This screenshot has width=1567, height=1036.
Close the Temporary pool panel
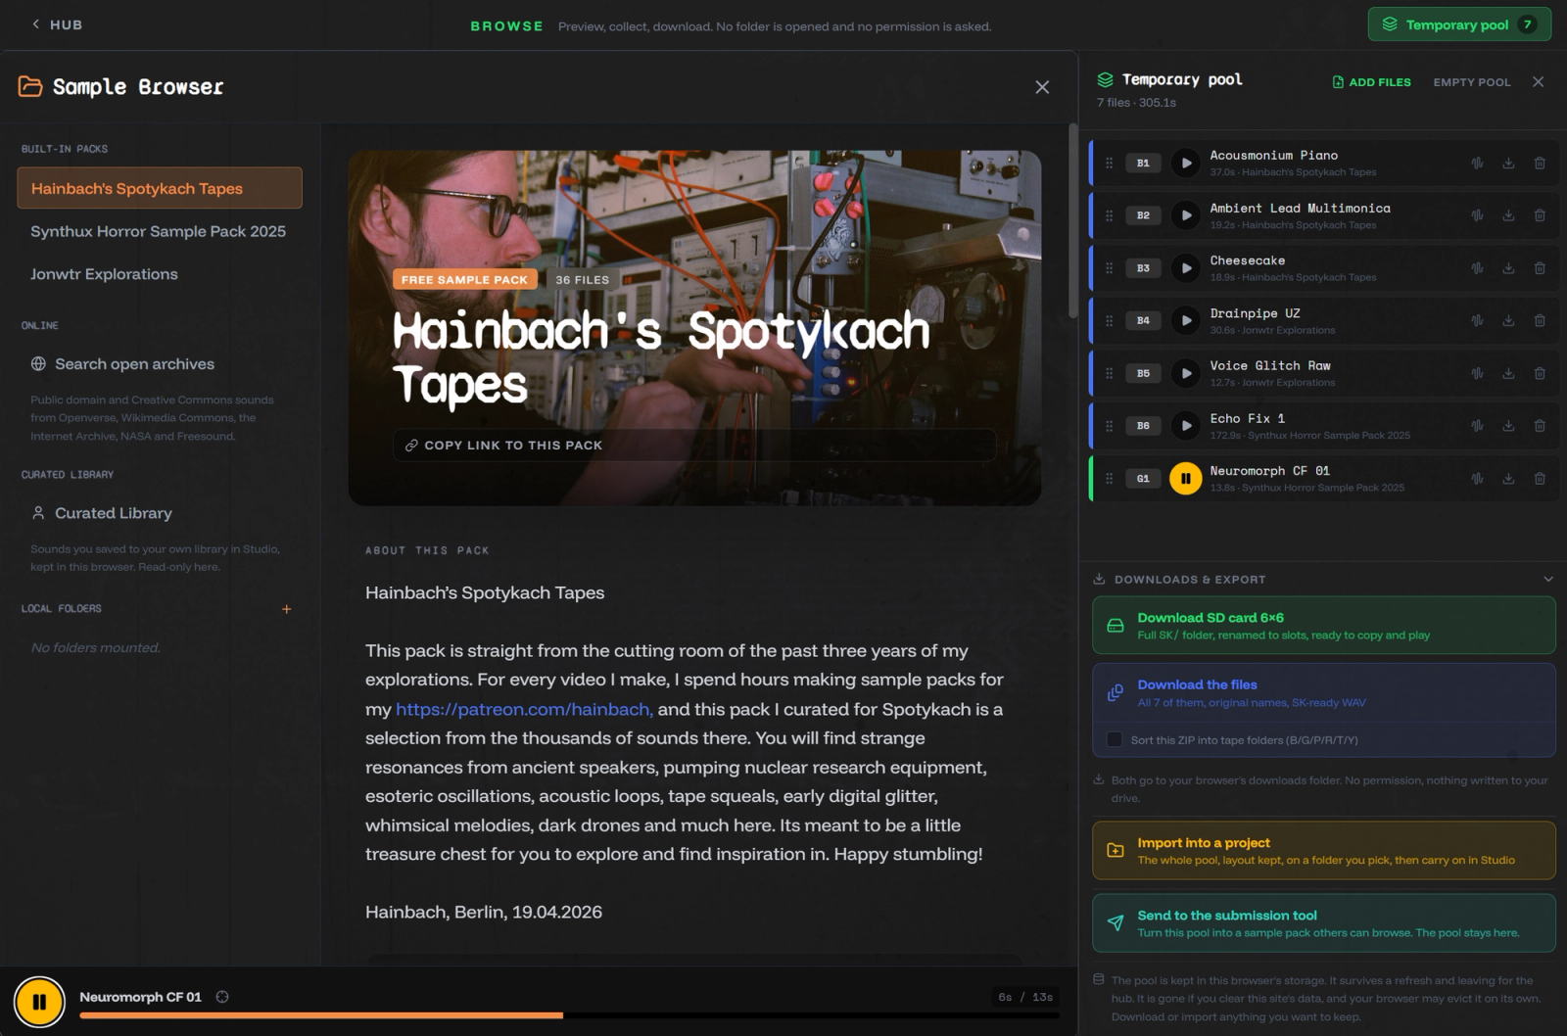[1538, 81]
